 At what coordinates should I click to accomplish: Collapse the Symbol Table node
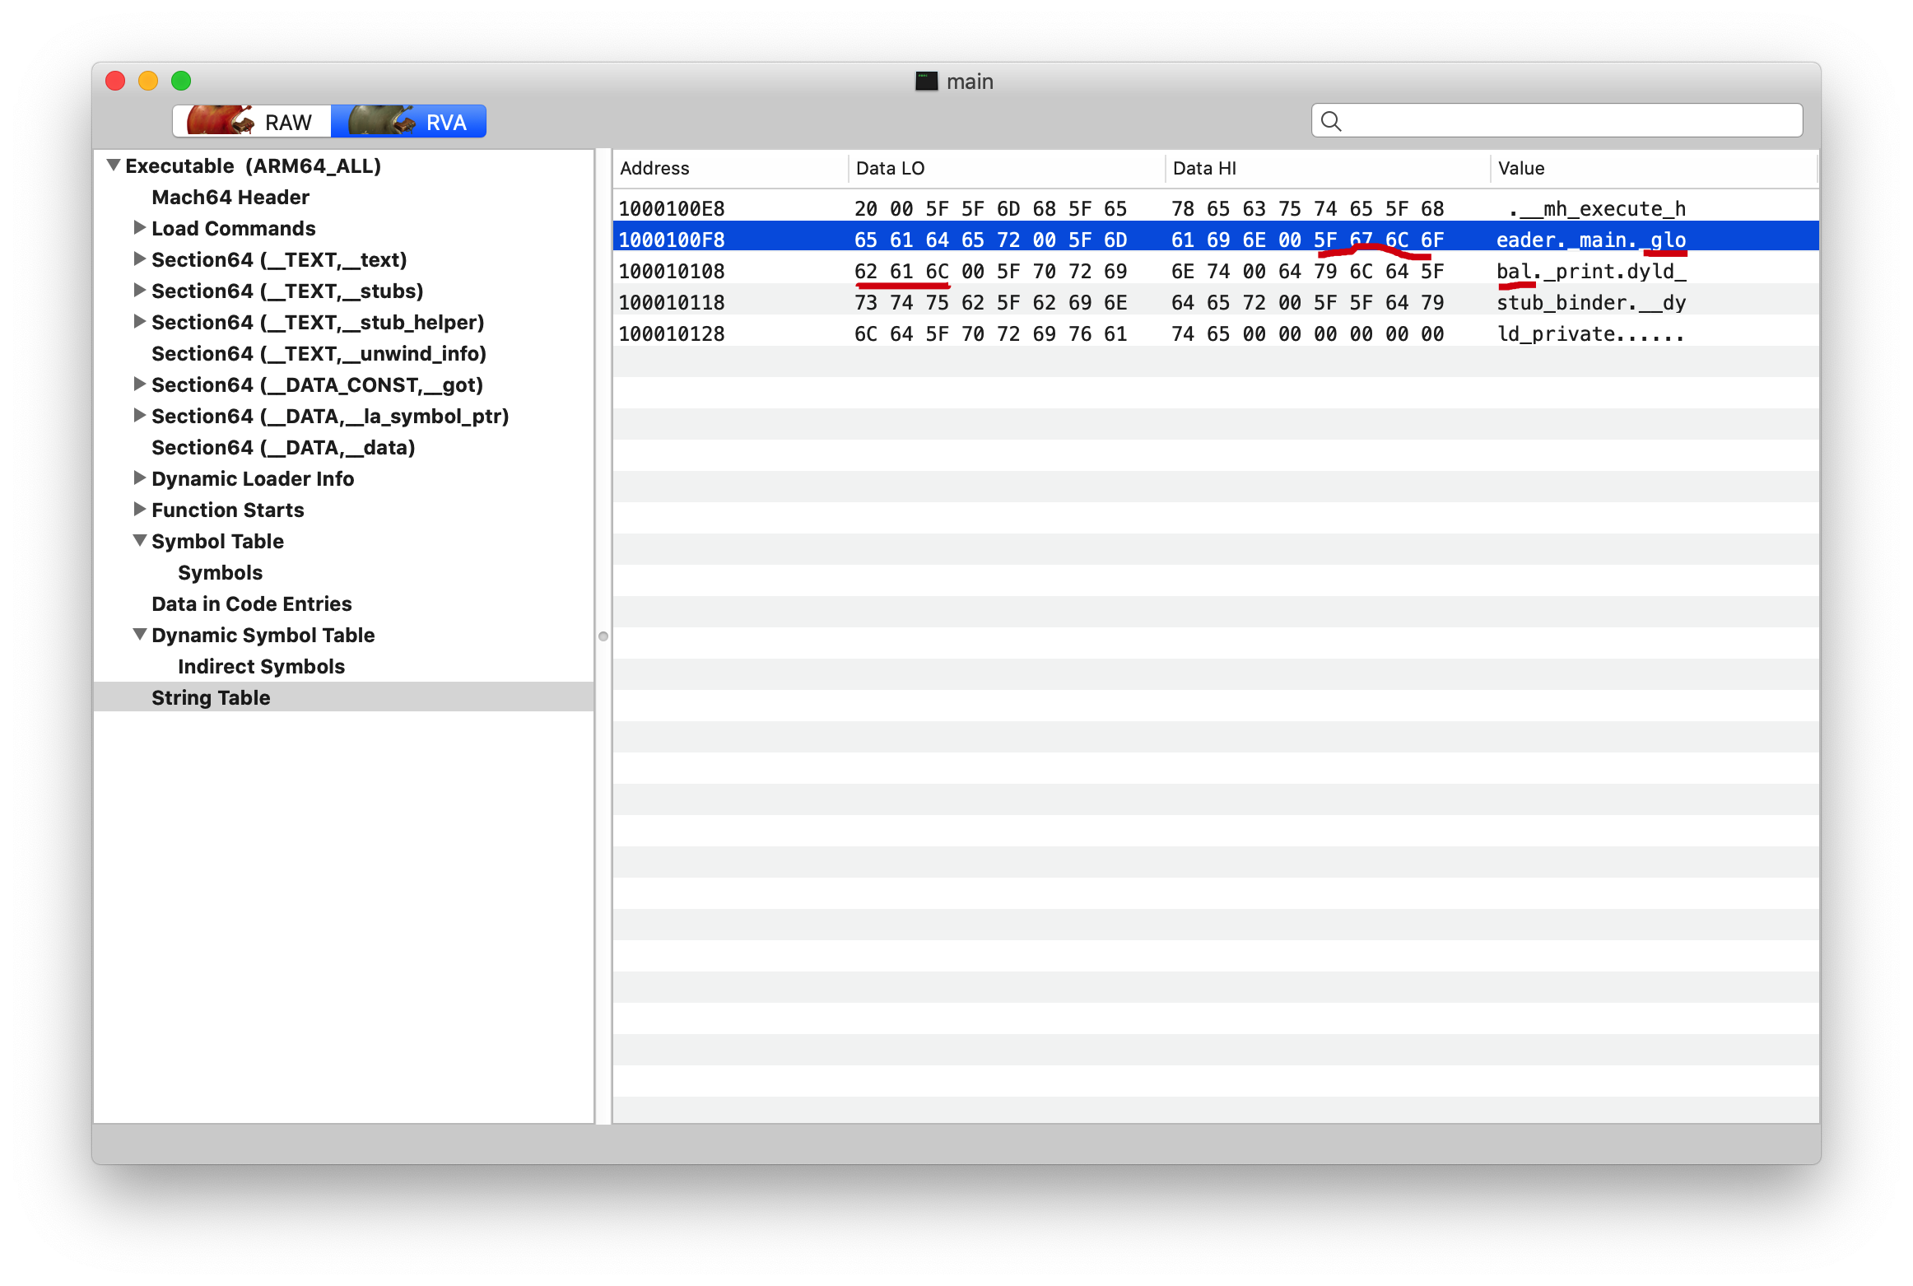click(139, 541)
